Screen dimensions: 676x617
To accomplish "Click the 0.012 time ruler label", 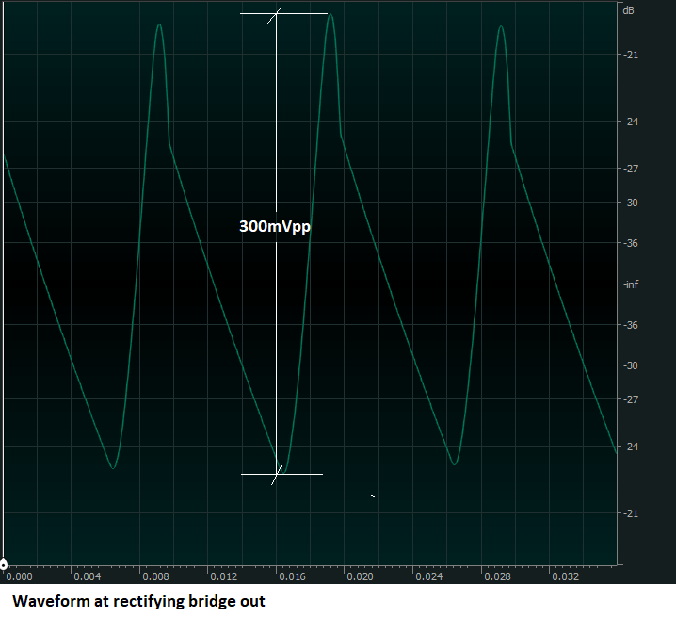I will [224, 576].
